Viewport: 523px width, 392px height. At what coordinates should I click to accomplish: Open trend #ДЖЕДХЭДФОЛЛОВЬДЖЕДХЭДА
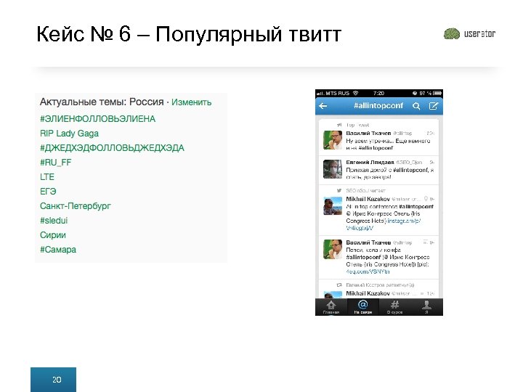112,148
